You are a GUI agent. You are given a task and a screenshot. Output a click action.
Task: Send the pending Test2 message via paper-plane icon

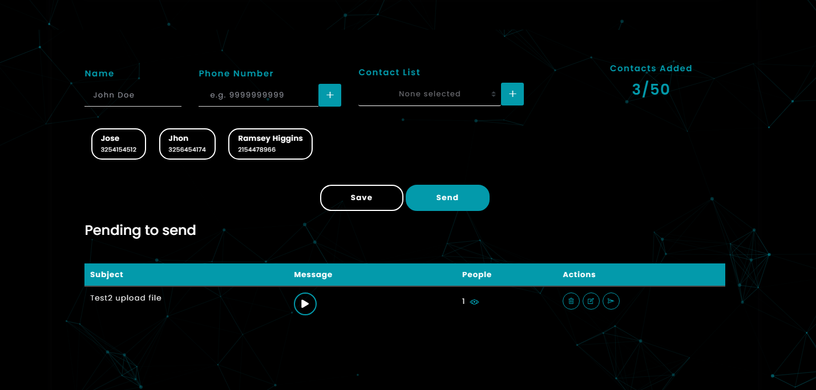tap(611, 301)
